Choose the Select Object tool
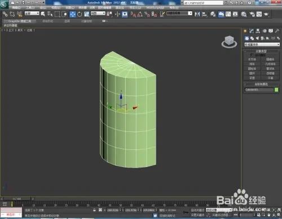 (x=43, y=14)
